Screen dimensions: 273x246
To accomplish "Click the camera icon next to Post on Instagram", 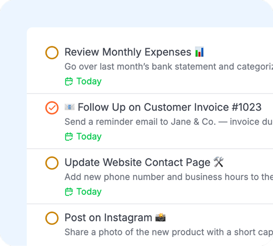I will click(160, 218).
